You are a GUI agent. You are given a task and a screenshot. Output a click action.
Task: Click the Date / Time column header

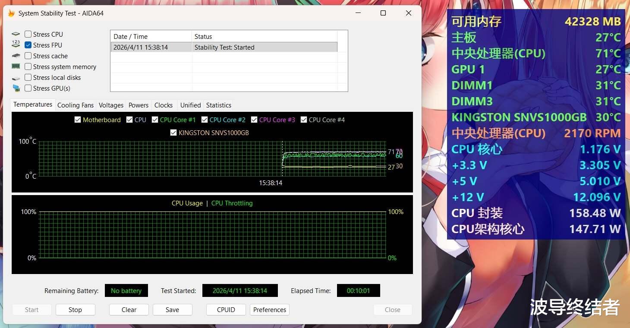151,36
